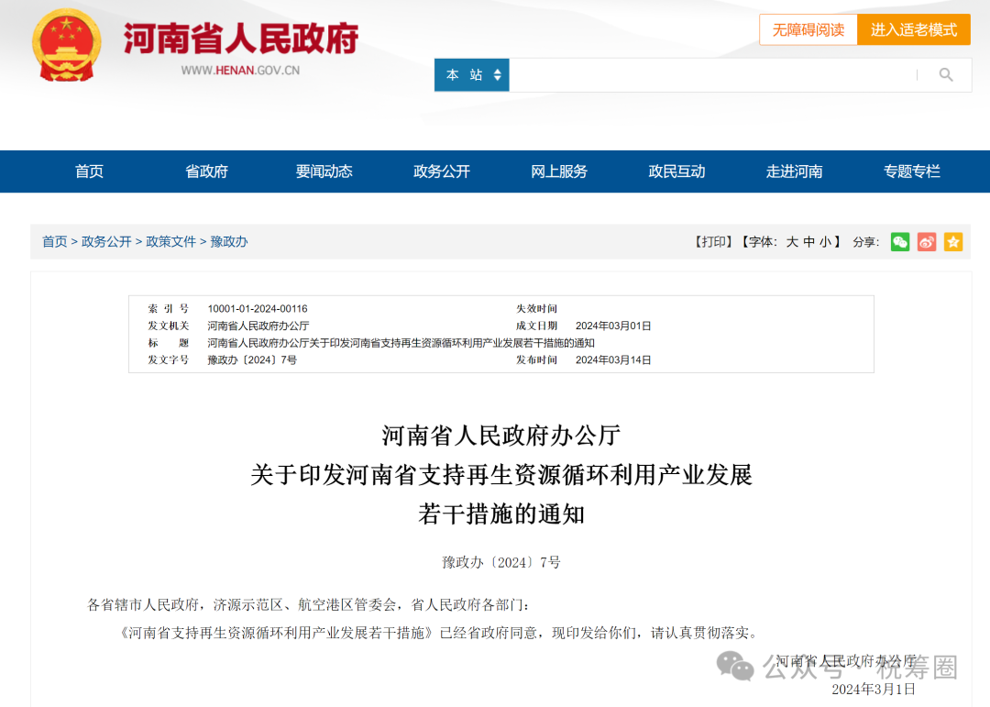Click the index number 10001-01-2024-00116
The width and height of the screenshot is (990, 707).
(258, 309)
